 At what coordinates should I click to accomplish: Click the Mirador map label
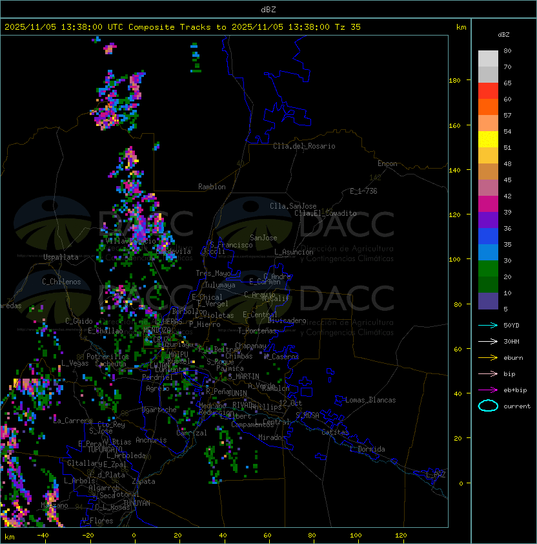272,437
